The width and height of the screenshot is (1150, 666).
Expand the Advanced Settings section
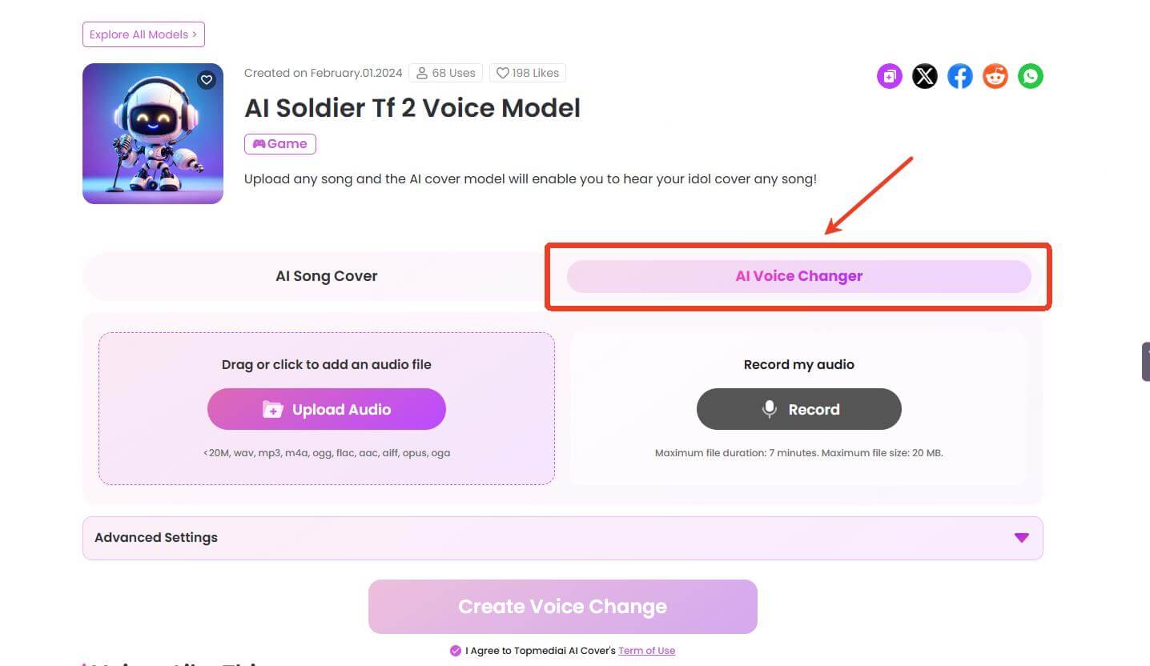click(x=561, y=537)
